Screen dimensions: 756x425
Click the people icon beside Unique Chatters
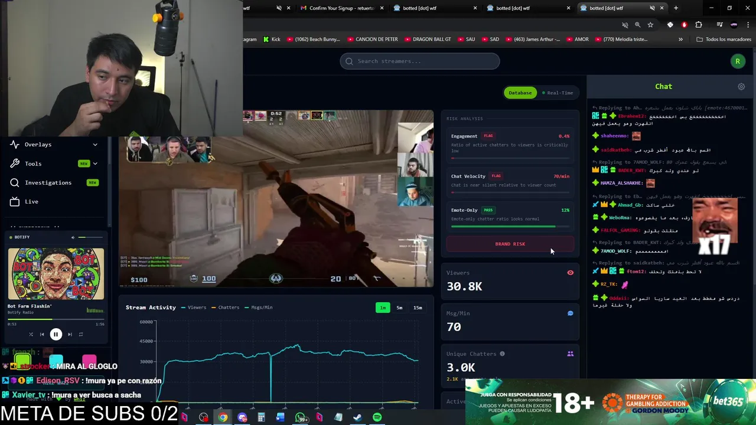(x=570, y=354)
